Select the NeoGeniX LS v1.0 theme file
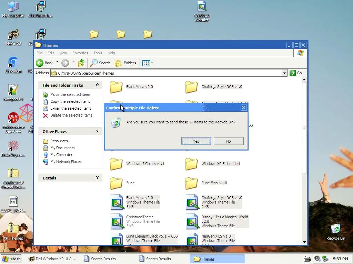This screenshot has height=264, width=353. tap(210, 239)
